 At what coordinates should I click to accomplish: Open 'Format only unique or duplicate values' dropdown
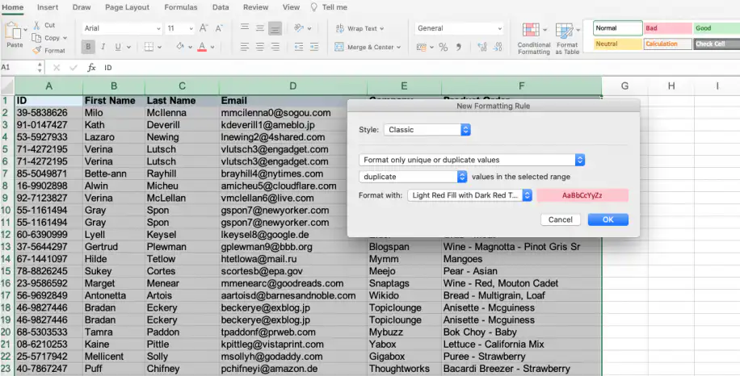[x=472, y=160]
